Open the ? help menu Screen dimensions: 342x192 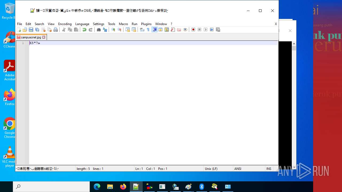pyautogui.click(x=172, y=24)
